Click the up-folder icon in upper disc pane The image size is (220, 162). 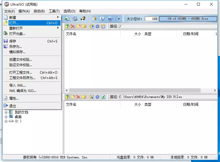pyautogui.click(x=67, y=26)
